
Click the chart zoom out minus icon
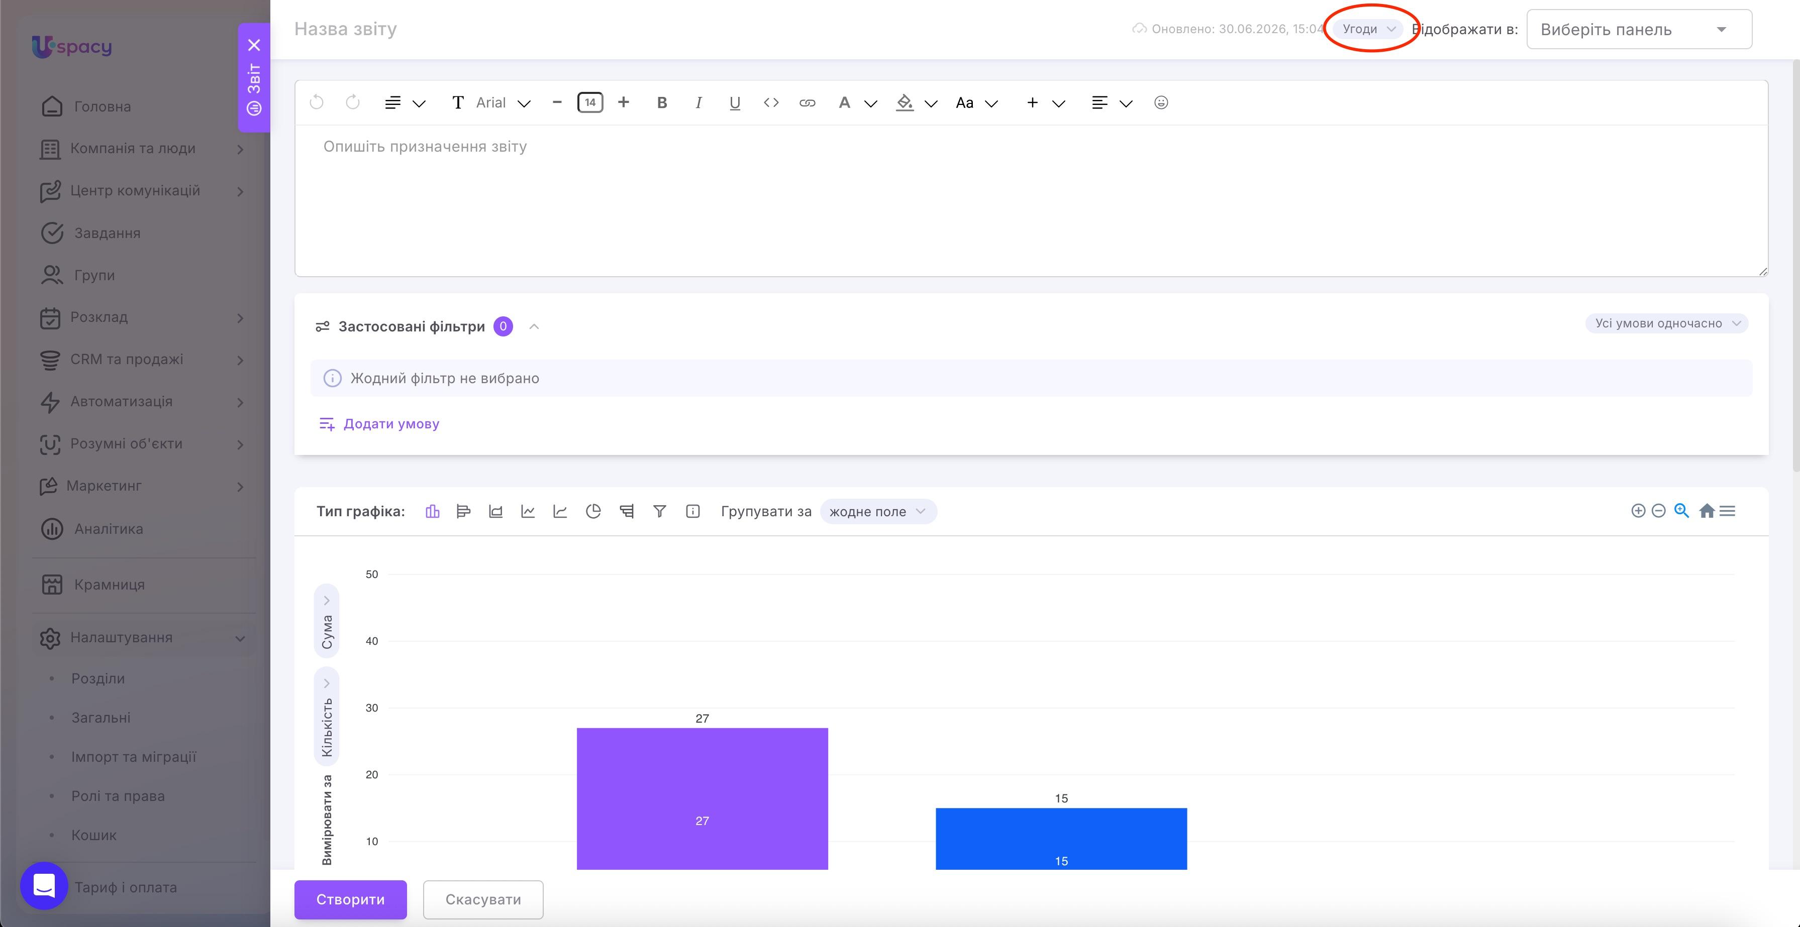pyautogui.click(x=1659, y=511)
